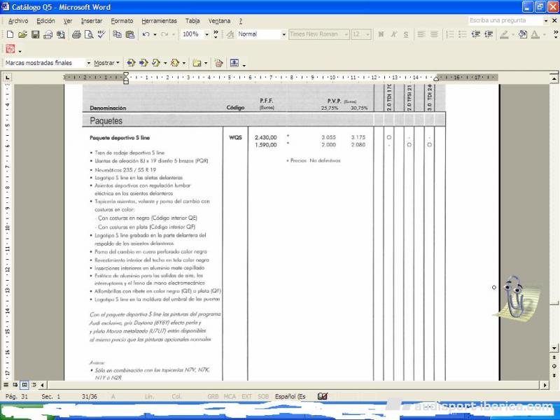Viewport: 560px width, 420px height.
Task: Click the highlight color button
Action: 504,34
